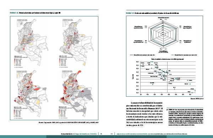Select the bottom-right Colombia map
The width and height of the screenshot is (213, 138).
click(77, 94)
